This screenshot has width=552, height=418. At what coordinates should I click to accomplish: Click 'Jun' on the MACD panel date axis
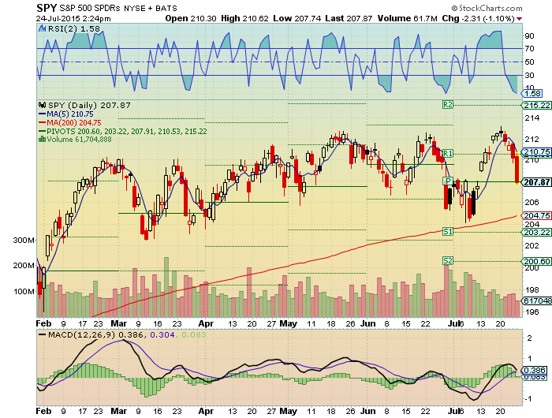[x=368, y=412]
